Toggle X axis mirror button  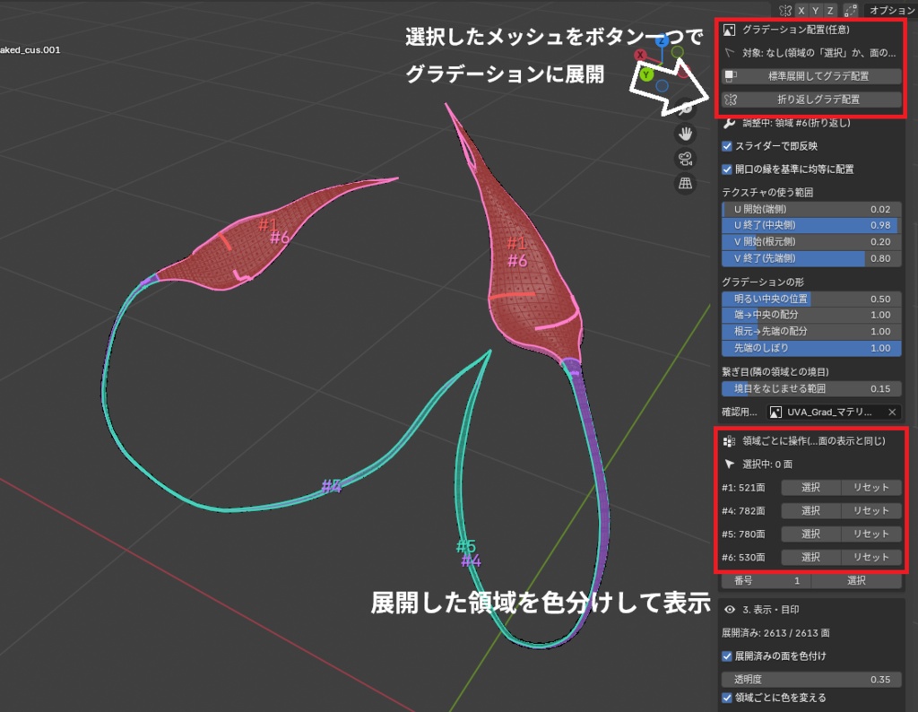[x=801, y=10]
